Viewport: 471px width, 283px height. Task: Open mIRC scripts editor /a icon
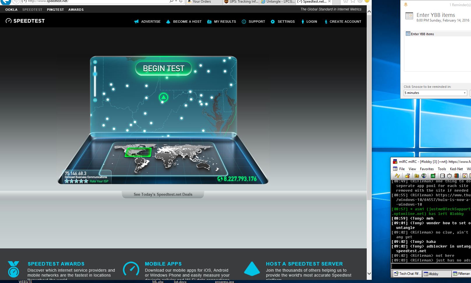[x=433, y=176]
